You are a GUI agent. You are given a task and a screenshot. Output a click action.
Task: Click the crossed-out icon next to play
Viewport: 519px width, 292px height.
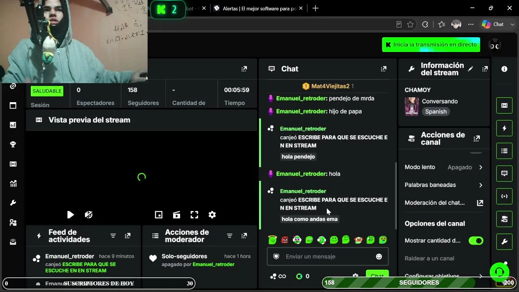[x=88, y=215]
